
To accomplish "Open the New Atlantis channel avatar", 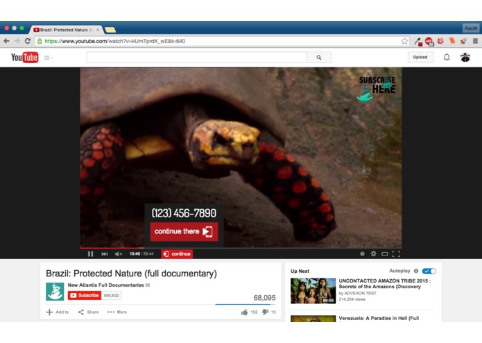I will [55, 292].
